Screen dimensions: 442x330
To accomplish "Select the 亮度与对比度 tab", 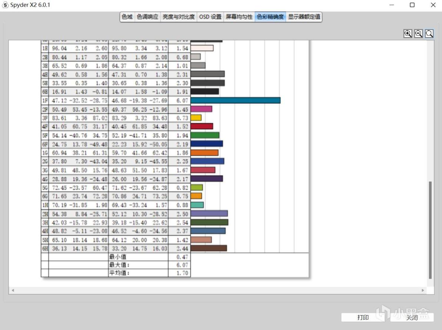I will (179, 17).
